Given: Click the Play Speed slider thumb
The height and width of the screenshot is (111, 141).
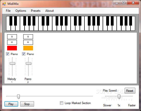Looking at the screenshot, I should point(119,97).
